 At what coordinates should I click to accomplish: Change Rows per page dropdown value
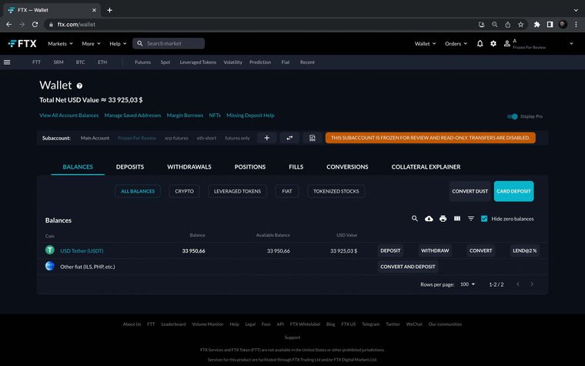point(467,284)
